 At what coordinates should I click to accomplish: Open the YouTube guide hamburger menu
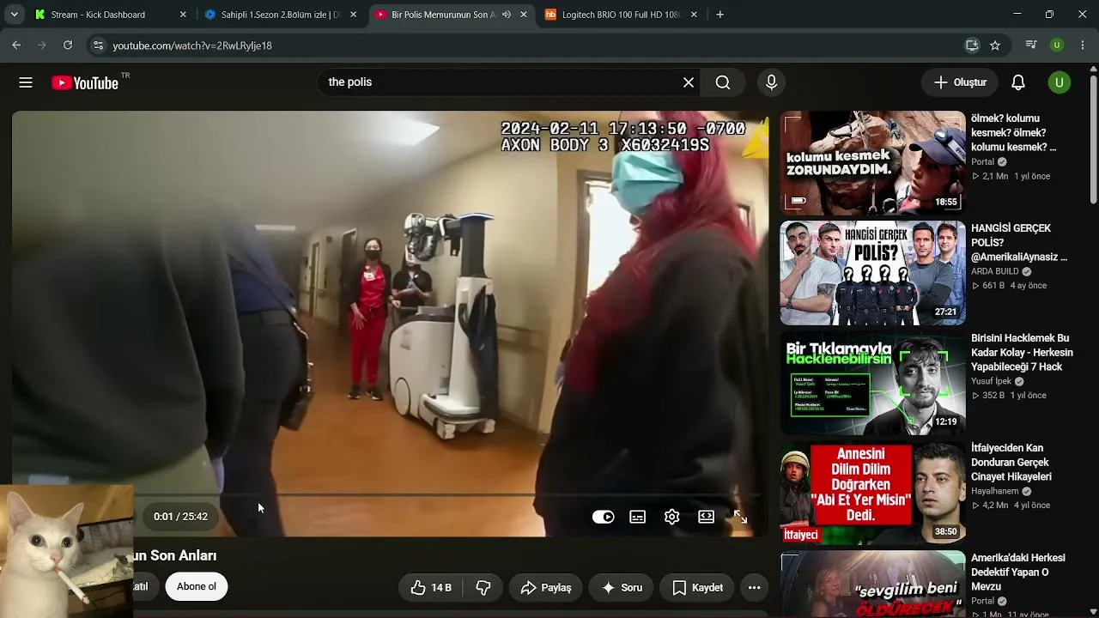tap(26, 82)
